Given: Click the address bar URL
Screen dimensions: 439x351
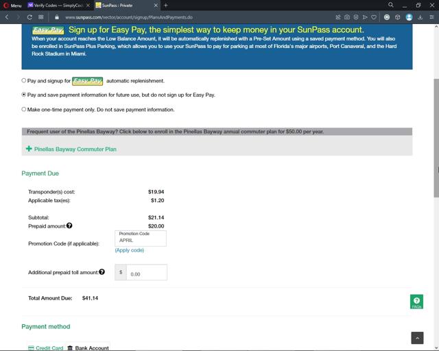Looking at the screenshot, I should pyautogui.click(x=129, y=17).
